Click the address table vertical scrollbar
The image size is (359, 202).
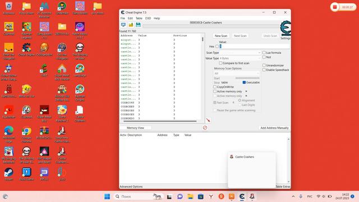(288, 160)
